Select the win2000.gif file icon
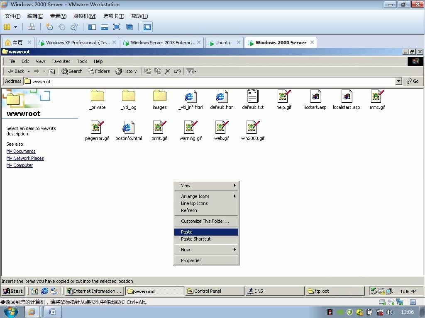 point(253,128)
